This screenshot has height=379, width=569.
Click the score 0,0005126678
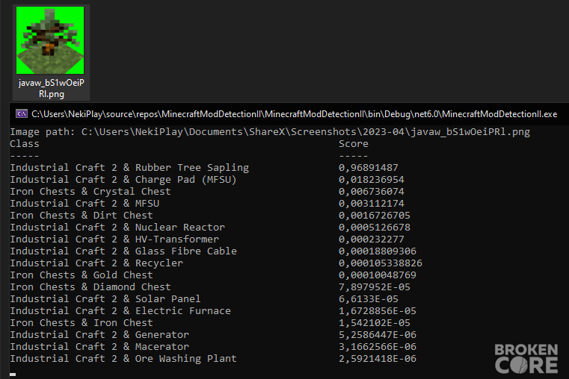pos(375,228)
